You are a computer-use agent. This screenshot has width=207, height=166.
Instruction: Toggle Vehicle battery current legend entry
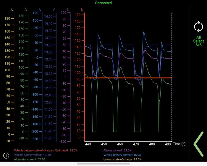pyautogui.click(x=122, y=155)
